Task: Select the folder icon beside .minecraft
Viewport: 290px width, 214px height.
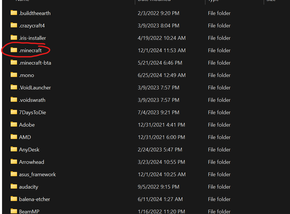Action: [x=14, y=50]
